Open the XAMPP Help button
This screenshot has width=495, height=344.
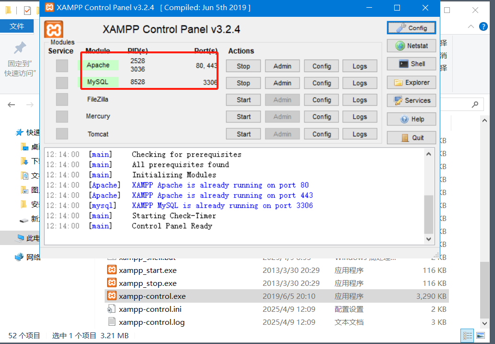(x=411, y=119)
